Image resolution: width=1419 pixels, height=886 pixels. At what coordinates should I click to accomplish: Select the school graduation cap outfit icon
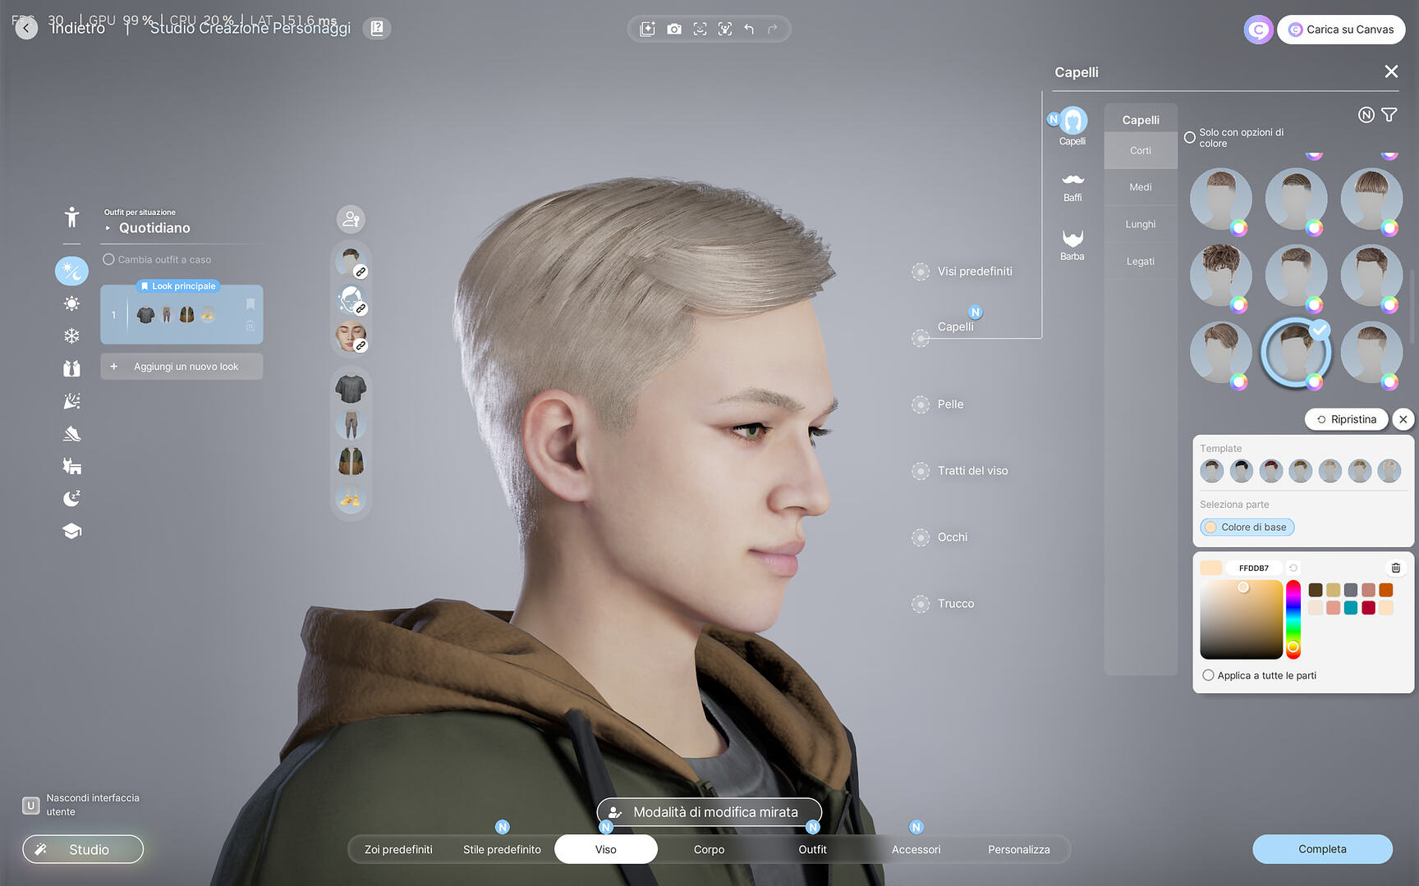tap(72, 532)
